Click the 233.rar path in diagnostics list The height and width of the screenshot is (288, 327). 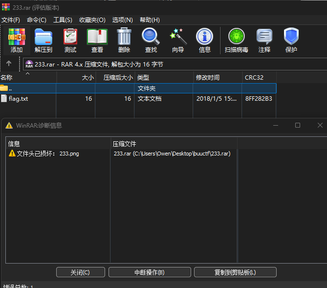coord(172,154)
